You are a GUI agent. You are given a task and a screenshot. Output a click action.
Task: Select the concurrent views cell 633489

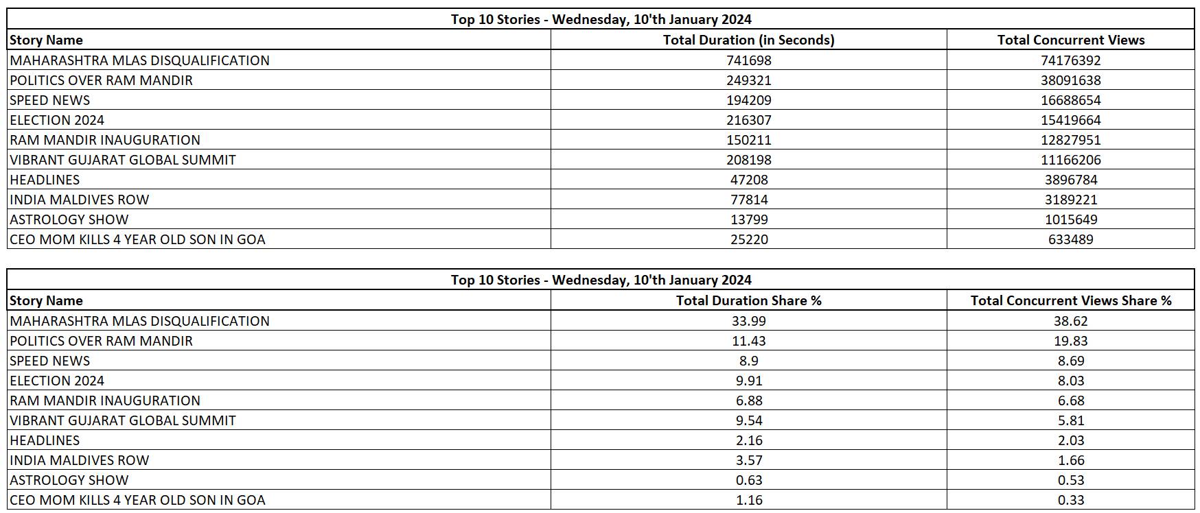point(1070,239)
